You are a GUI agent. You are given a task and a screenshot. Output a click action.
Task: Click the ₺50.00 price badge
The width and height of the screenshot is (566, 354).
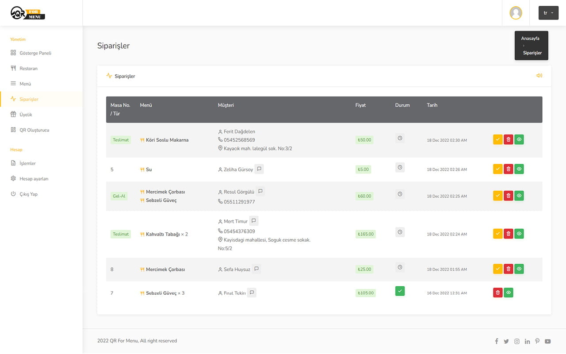click(x=364, y=140)
